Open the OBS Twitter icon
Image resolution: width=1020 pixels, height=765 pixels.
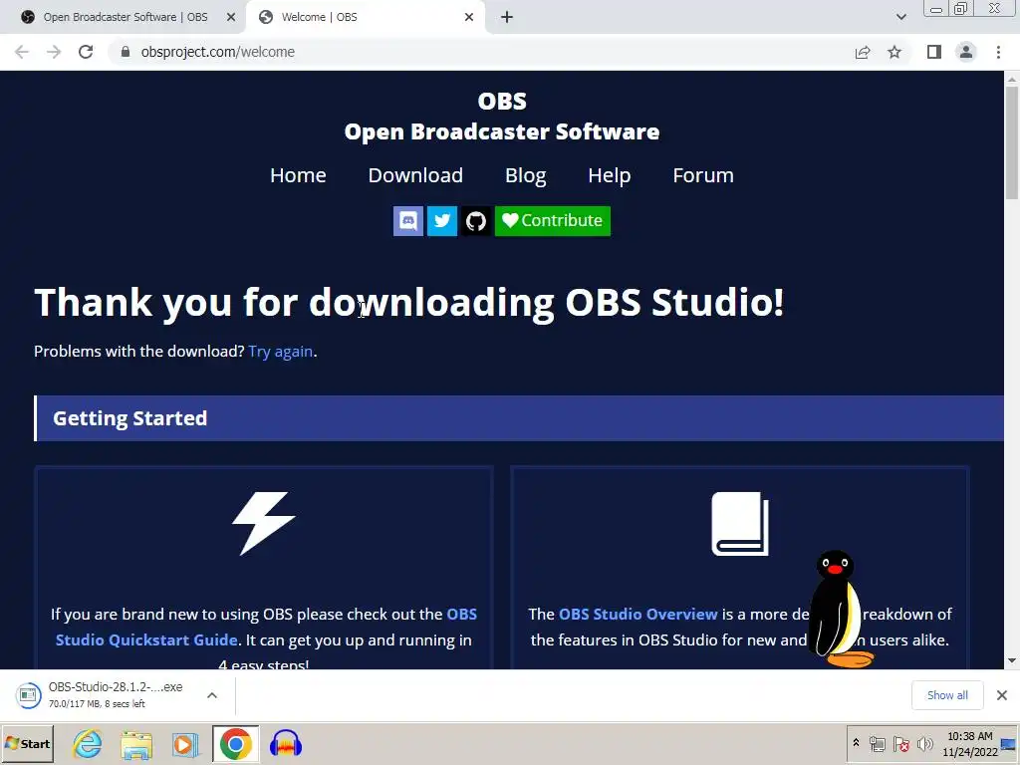(x=441, y=221)
